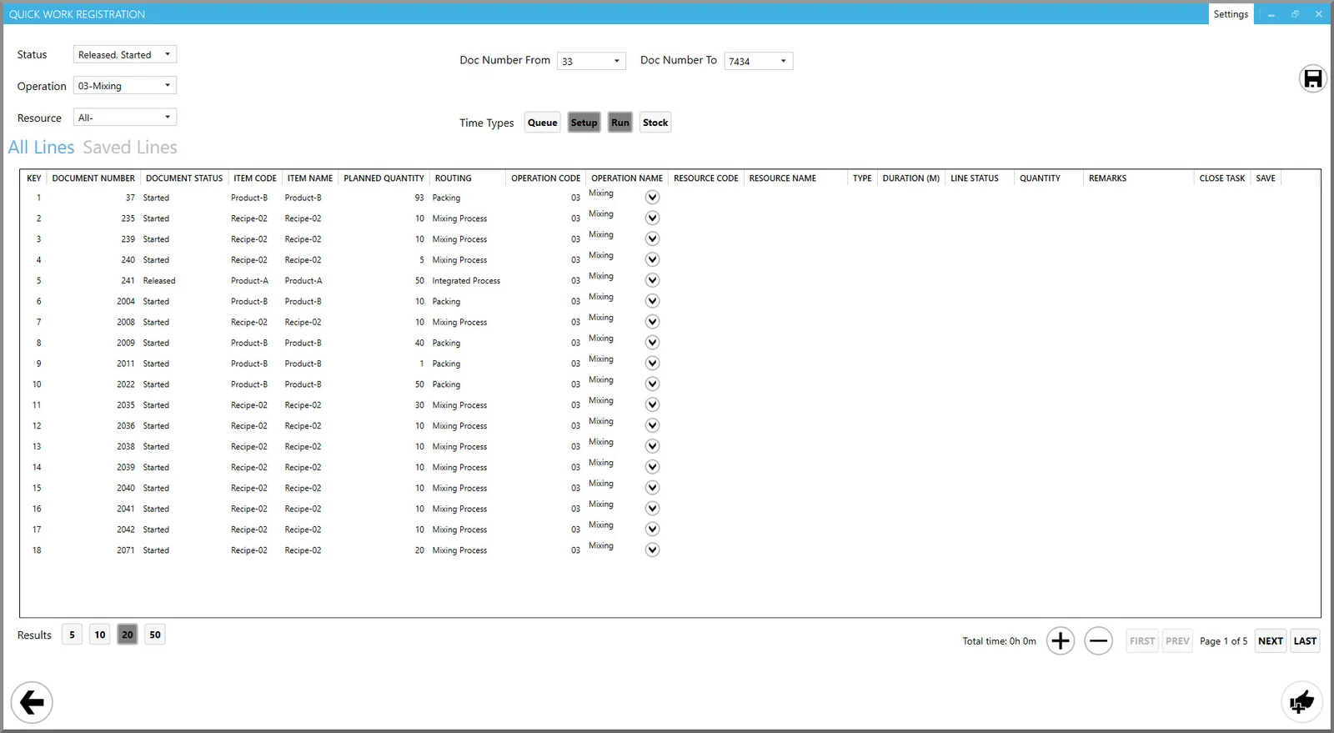Screen dimensions: 1334x733
Task: Open the Doc Number From dropdown
Action: point(591,61)
